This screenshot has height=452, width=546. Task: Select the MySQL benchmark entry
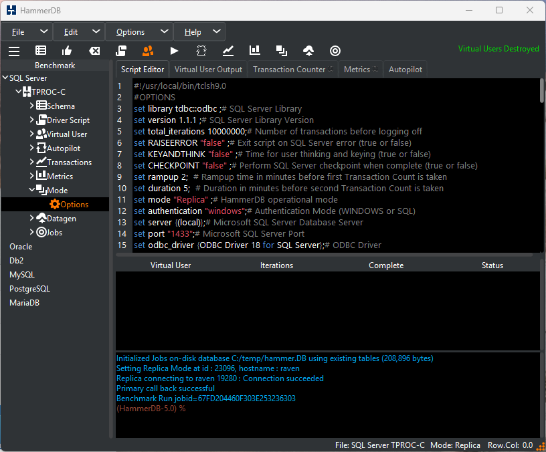pyautogui.click(x=22, y=275)
